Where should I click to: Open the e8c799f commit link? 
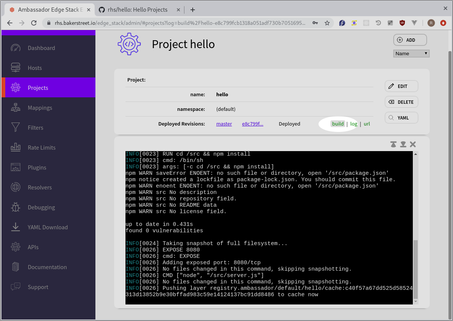click(x=252, y=124)
